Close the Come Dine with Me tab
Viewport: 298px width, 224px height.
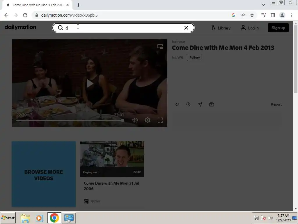click(68, 5)
